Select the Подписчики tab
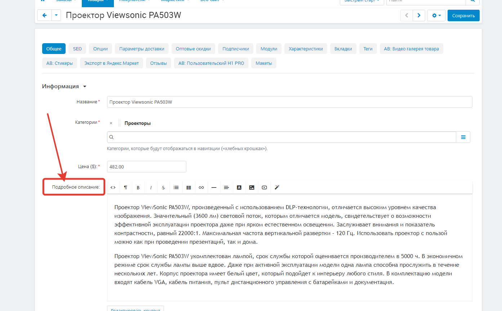Screen dimensions: 502x311 pos(236,49)
